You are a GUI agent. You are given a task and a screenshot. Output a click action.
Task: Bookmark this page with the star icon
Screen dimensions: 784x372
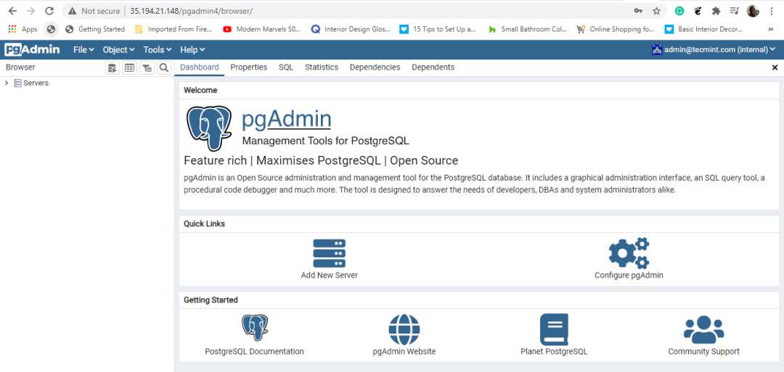pyautogui.click(x=656, y=11)
